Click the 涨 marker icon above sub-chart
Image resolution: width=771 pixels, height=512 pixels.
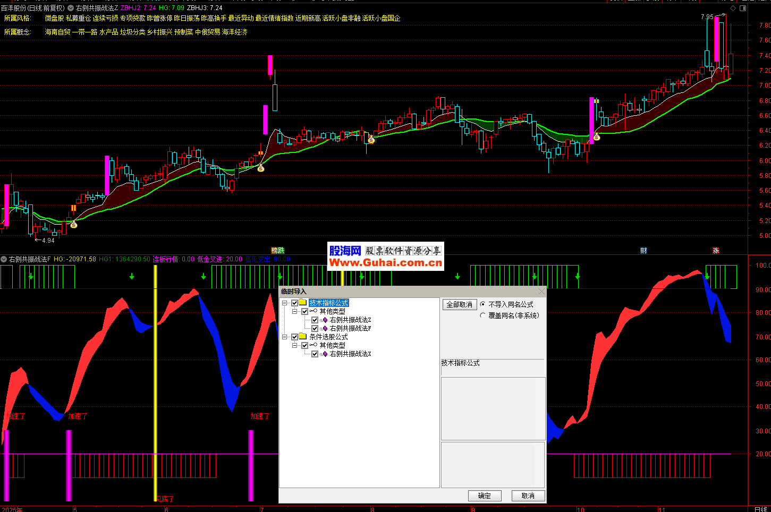point(716,250)
